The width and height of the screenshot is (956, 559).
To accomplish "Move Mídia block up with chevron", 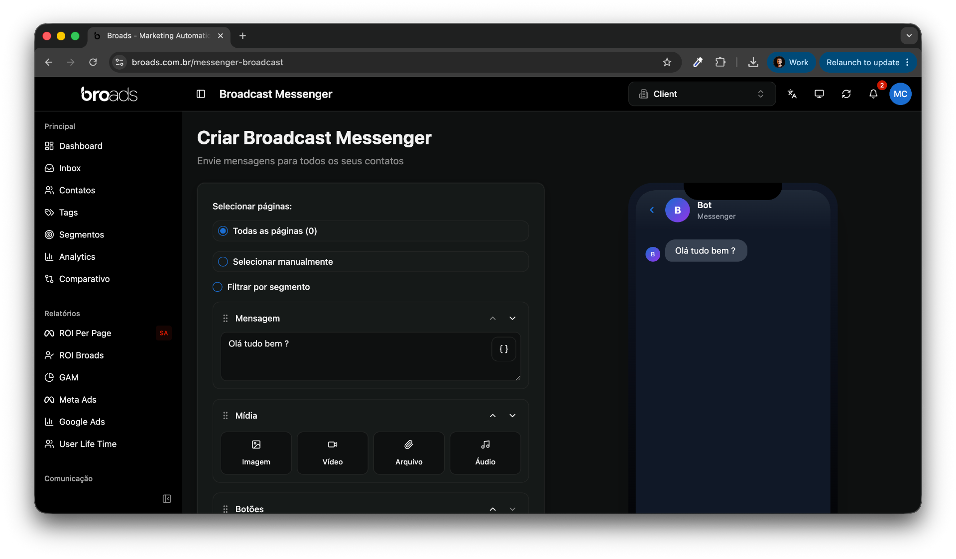I will coord(492,416).
